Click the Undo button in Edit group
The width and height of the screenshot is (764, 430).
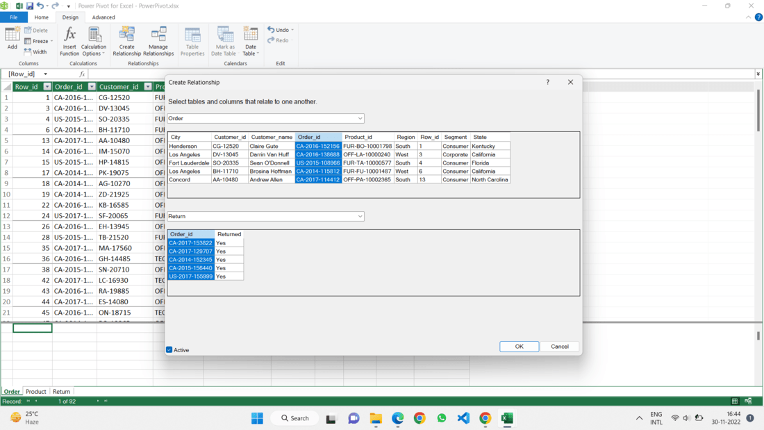279,30
